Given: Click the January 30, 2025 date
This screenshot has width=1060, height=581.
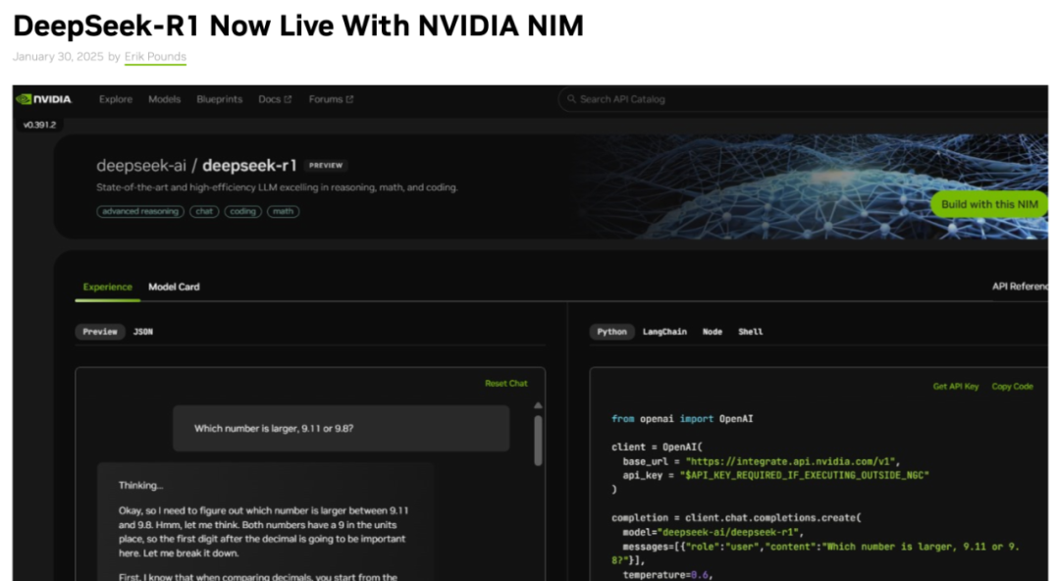Looking at the screenshot, I should click(x=58, y=57).
